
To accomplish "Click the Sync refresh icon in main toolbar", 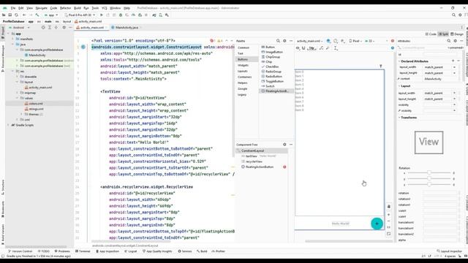I will 16,15.
